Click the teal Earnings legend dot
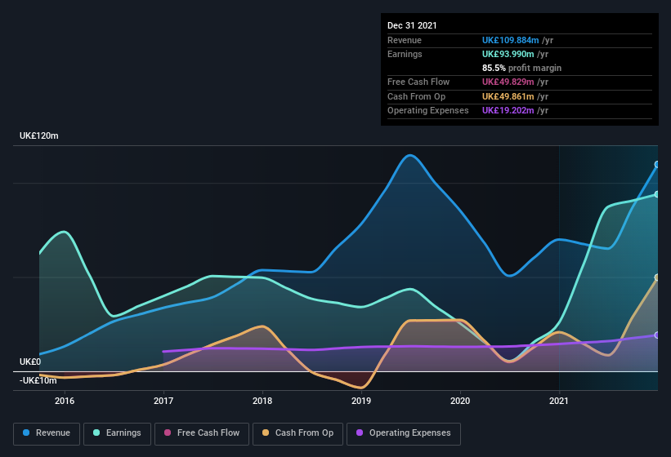Image resolution: width=671 pixels, height=457 pixels. (97, 433)
